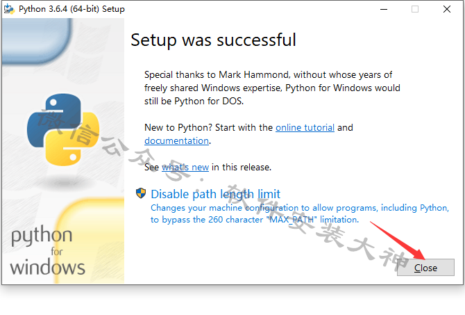The image size is (465, 315).
Task: Click the yellow rounded shape in banner
Action: tap(90, 241)
